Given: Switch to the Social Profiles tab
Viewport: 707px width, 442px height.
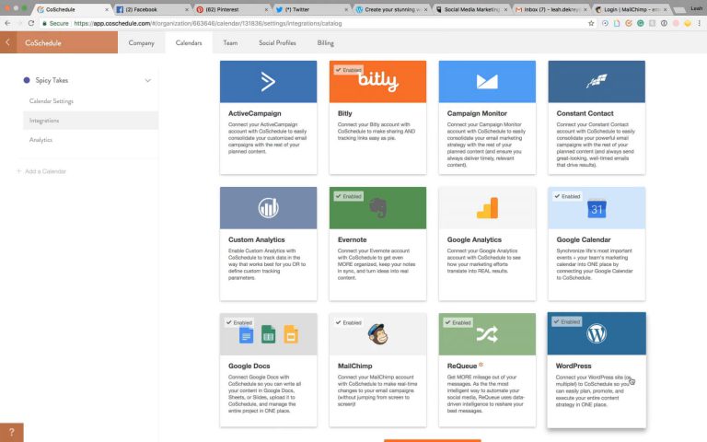Looking at the screenshot, I should coord(277,43).
